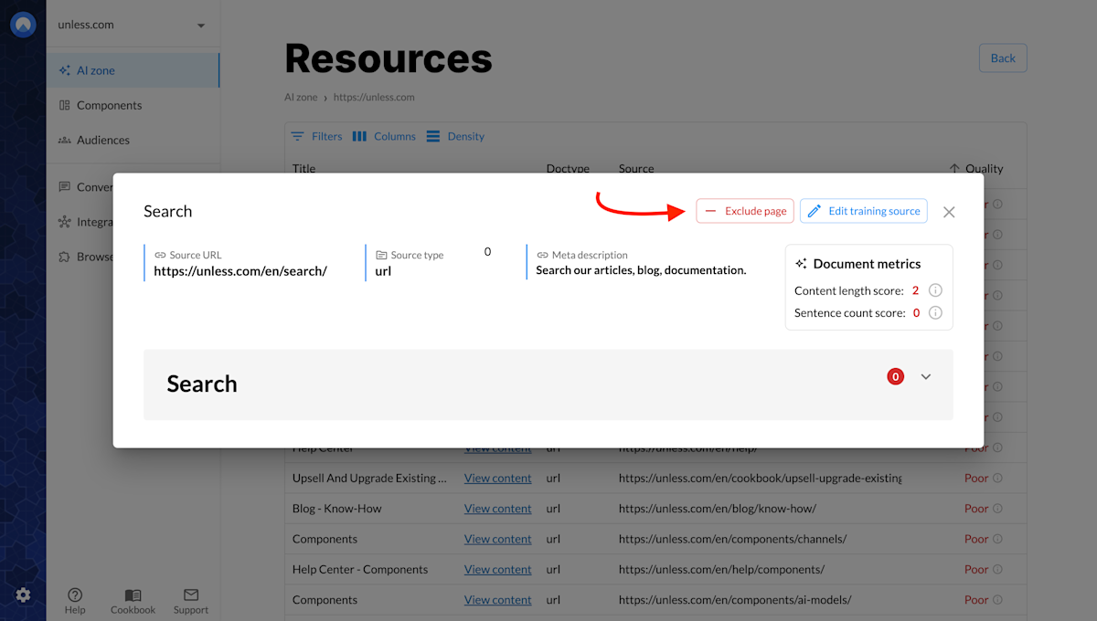The image size is (1097, 621).
Task: Click the Source URL field in the modal
Action: point(238,270)
